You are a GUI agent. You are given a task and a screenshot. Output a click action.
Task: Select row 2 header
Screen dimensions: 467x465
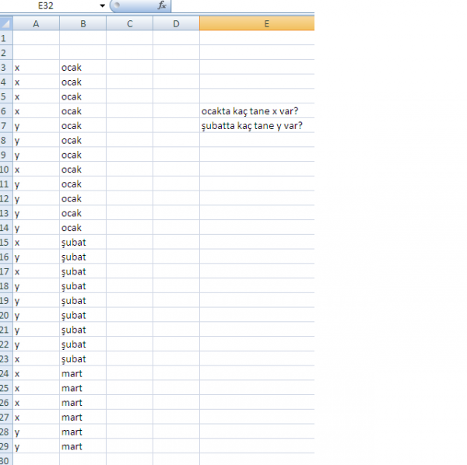click(6, 53)
